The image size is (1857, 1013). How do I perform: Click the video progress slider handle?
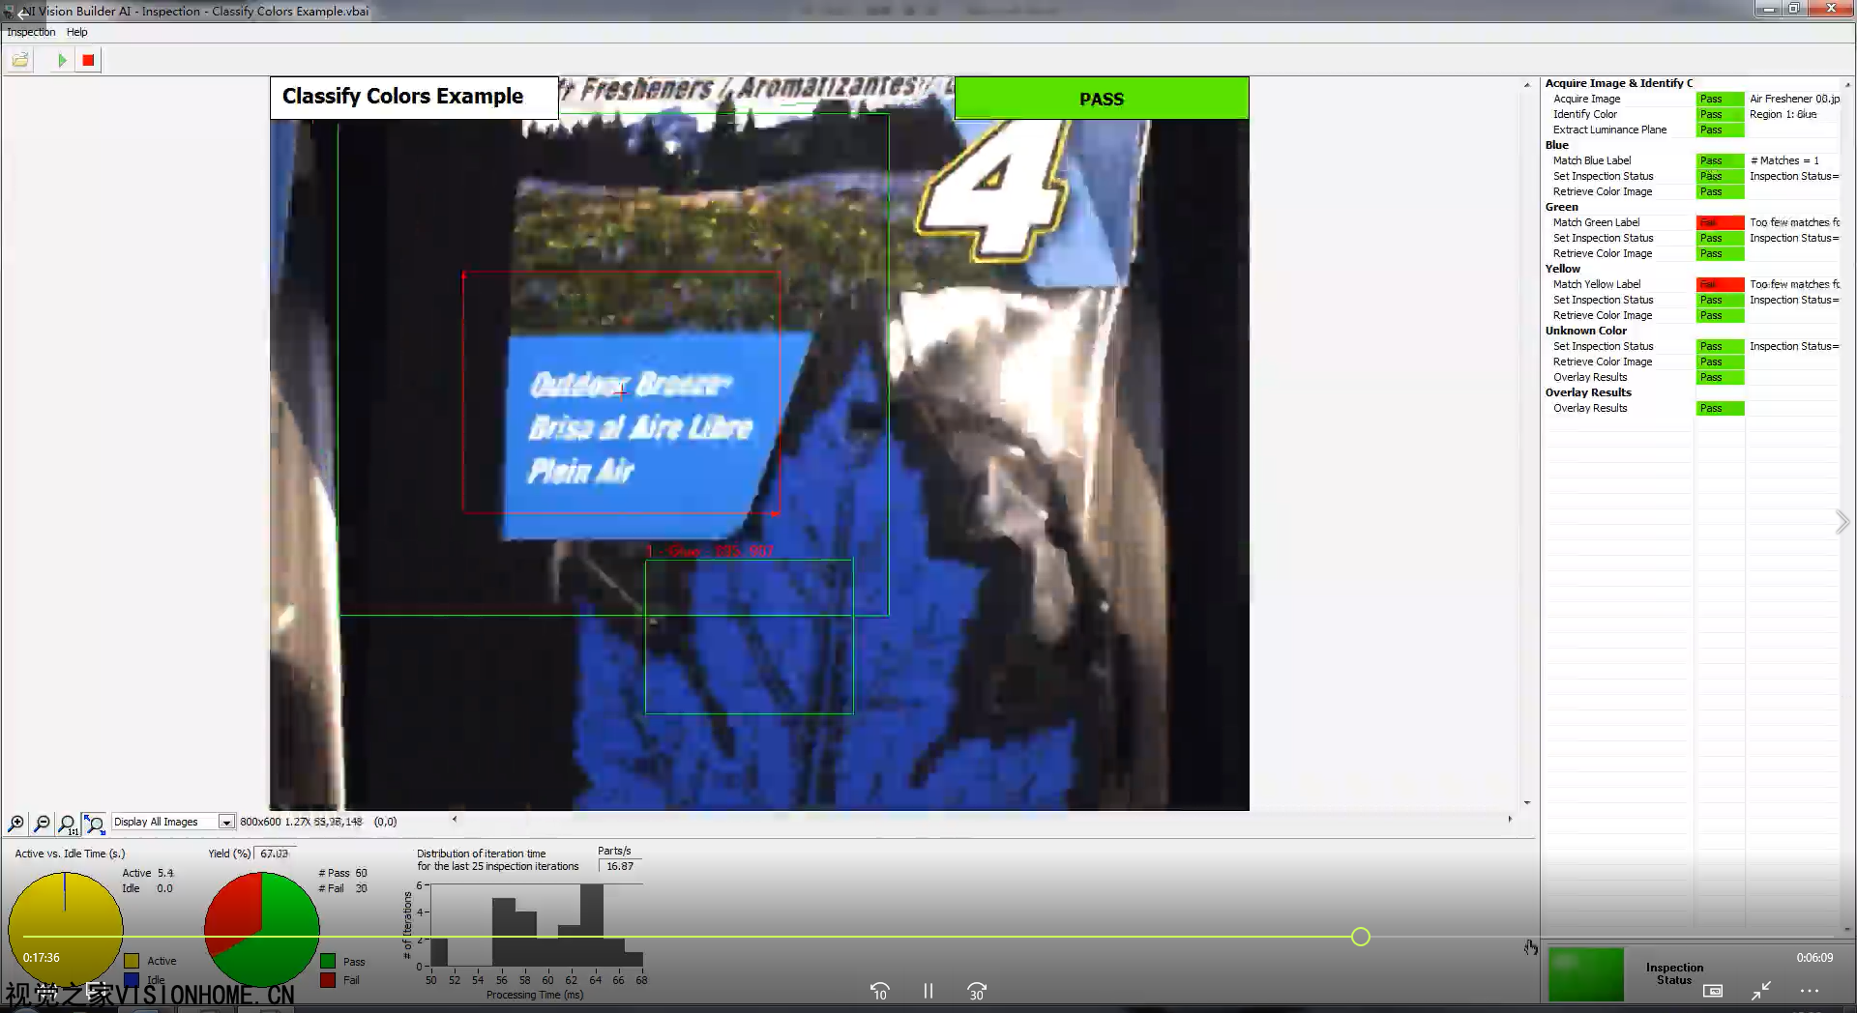pos(1360,937)
